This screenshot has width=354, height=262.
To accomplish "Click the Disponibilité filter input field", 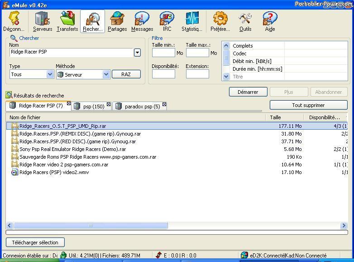I will (163, 74).
